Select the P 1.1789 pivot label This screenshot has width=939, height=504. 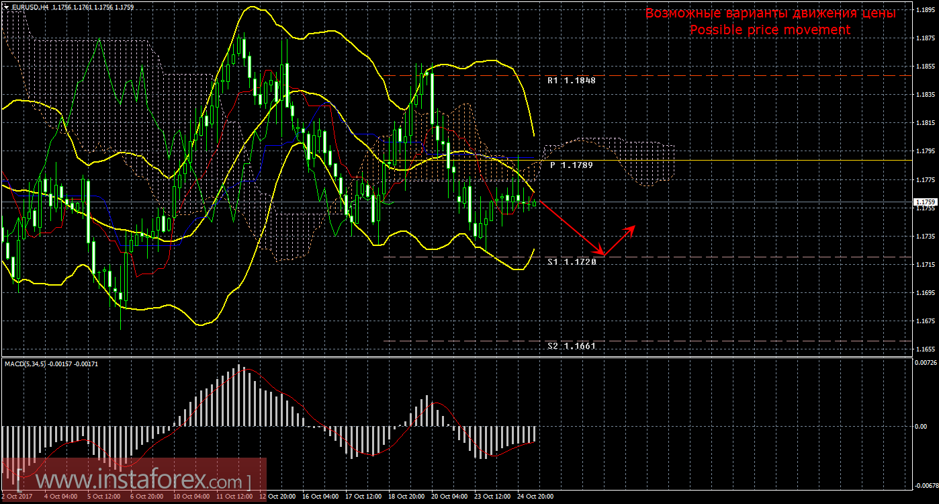click(x=571, y=165)
